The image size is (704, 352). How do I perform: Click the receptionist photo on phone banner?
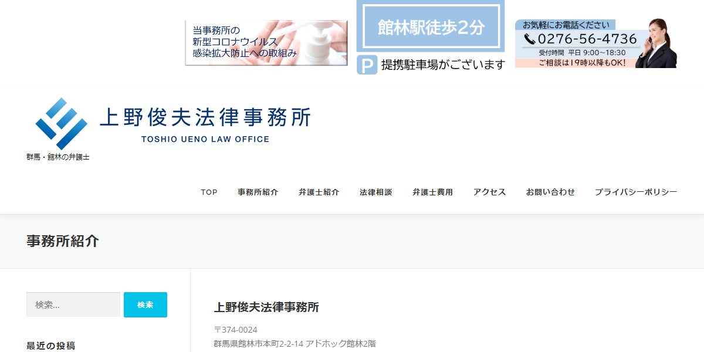[658, 43]
